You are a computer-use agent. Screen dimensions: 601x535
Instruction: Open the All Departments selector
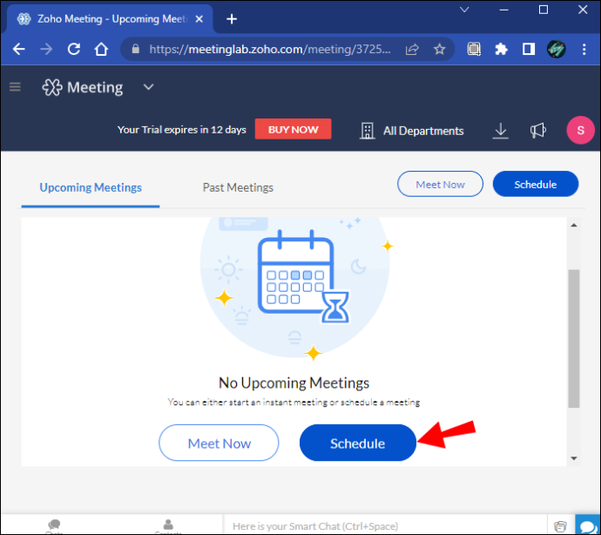click(x=412, y=131)
